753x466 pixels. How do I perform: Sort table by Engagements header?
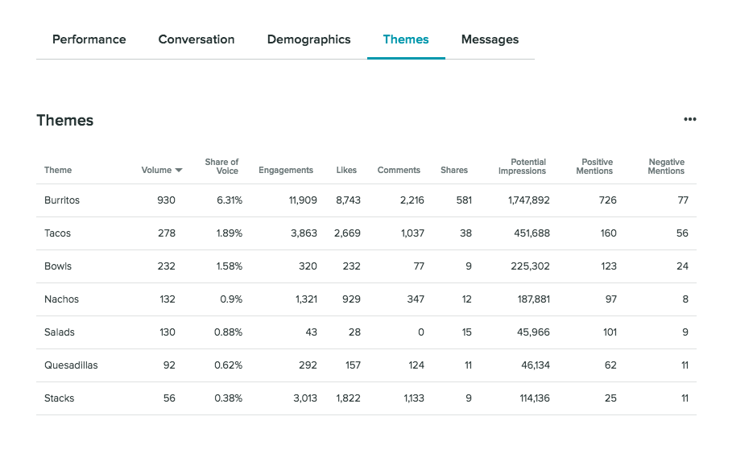286,171
